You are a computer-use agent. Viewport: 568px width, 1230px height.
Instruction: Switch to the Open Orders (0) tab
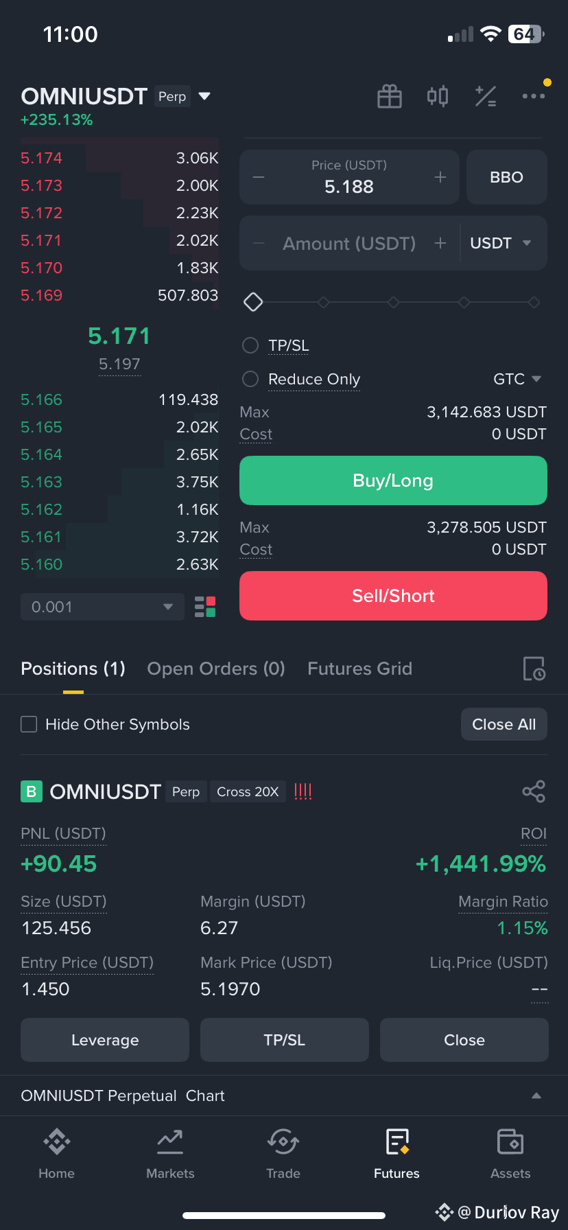click(x=216, y=669)
